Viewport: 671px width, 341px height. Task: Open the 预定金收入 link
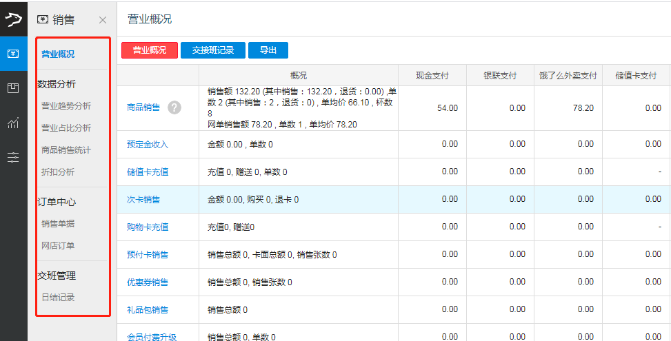coord(148,145)
